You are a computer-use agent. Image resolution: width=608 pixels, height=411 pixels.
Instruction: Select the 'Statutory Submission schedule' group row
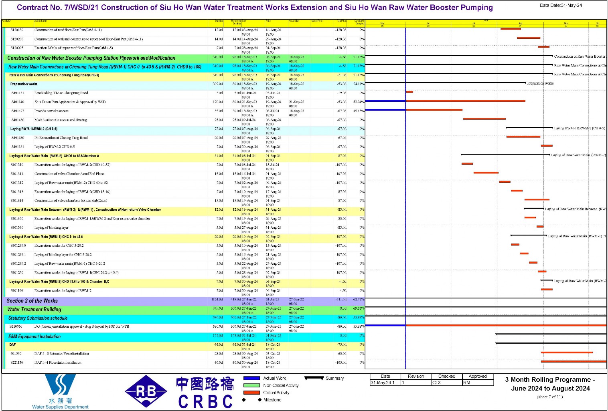184,318
